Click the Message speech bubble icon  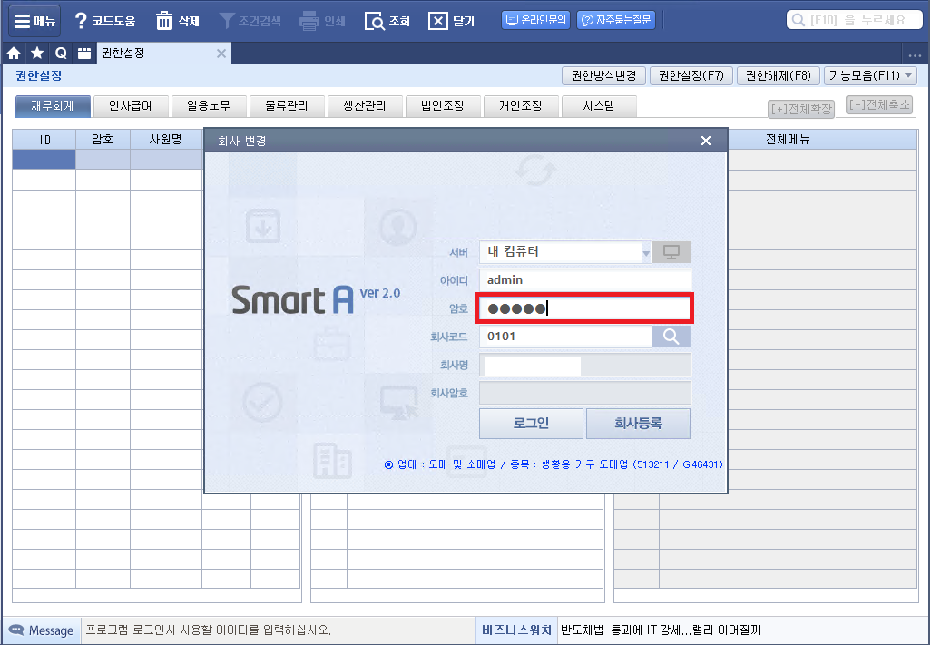[x=16, y=630]
